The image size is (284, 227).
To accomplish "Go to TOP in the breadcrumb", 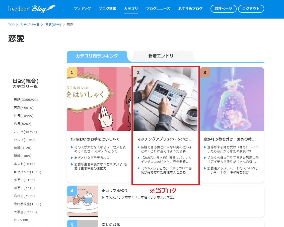I will pyautogui.click(x=11, y=25).
